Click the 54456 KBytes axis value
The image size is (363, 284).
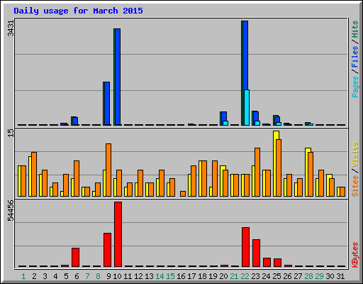coord(11,210)
